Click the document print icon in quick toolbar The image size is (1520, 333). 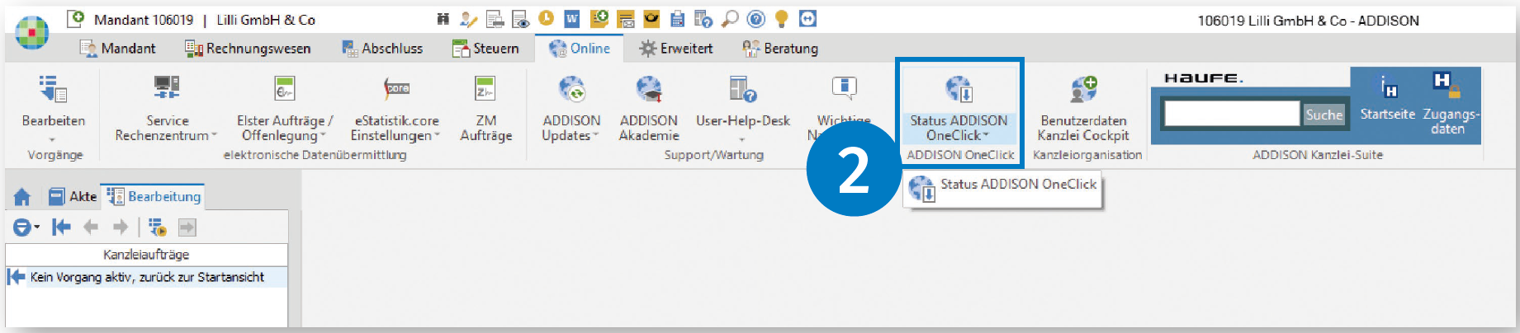coord(495,19)
